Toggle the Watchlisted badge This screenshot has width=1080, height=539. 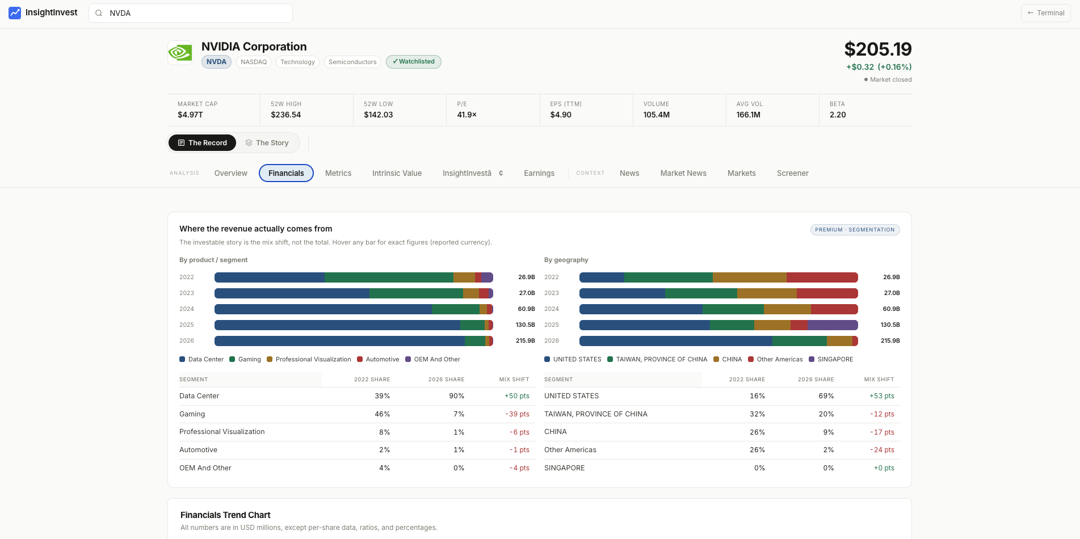pos(413,62)
